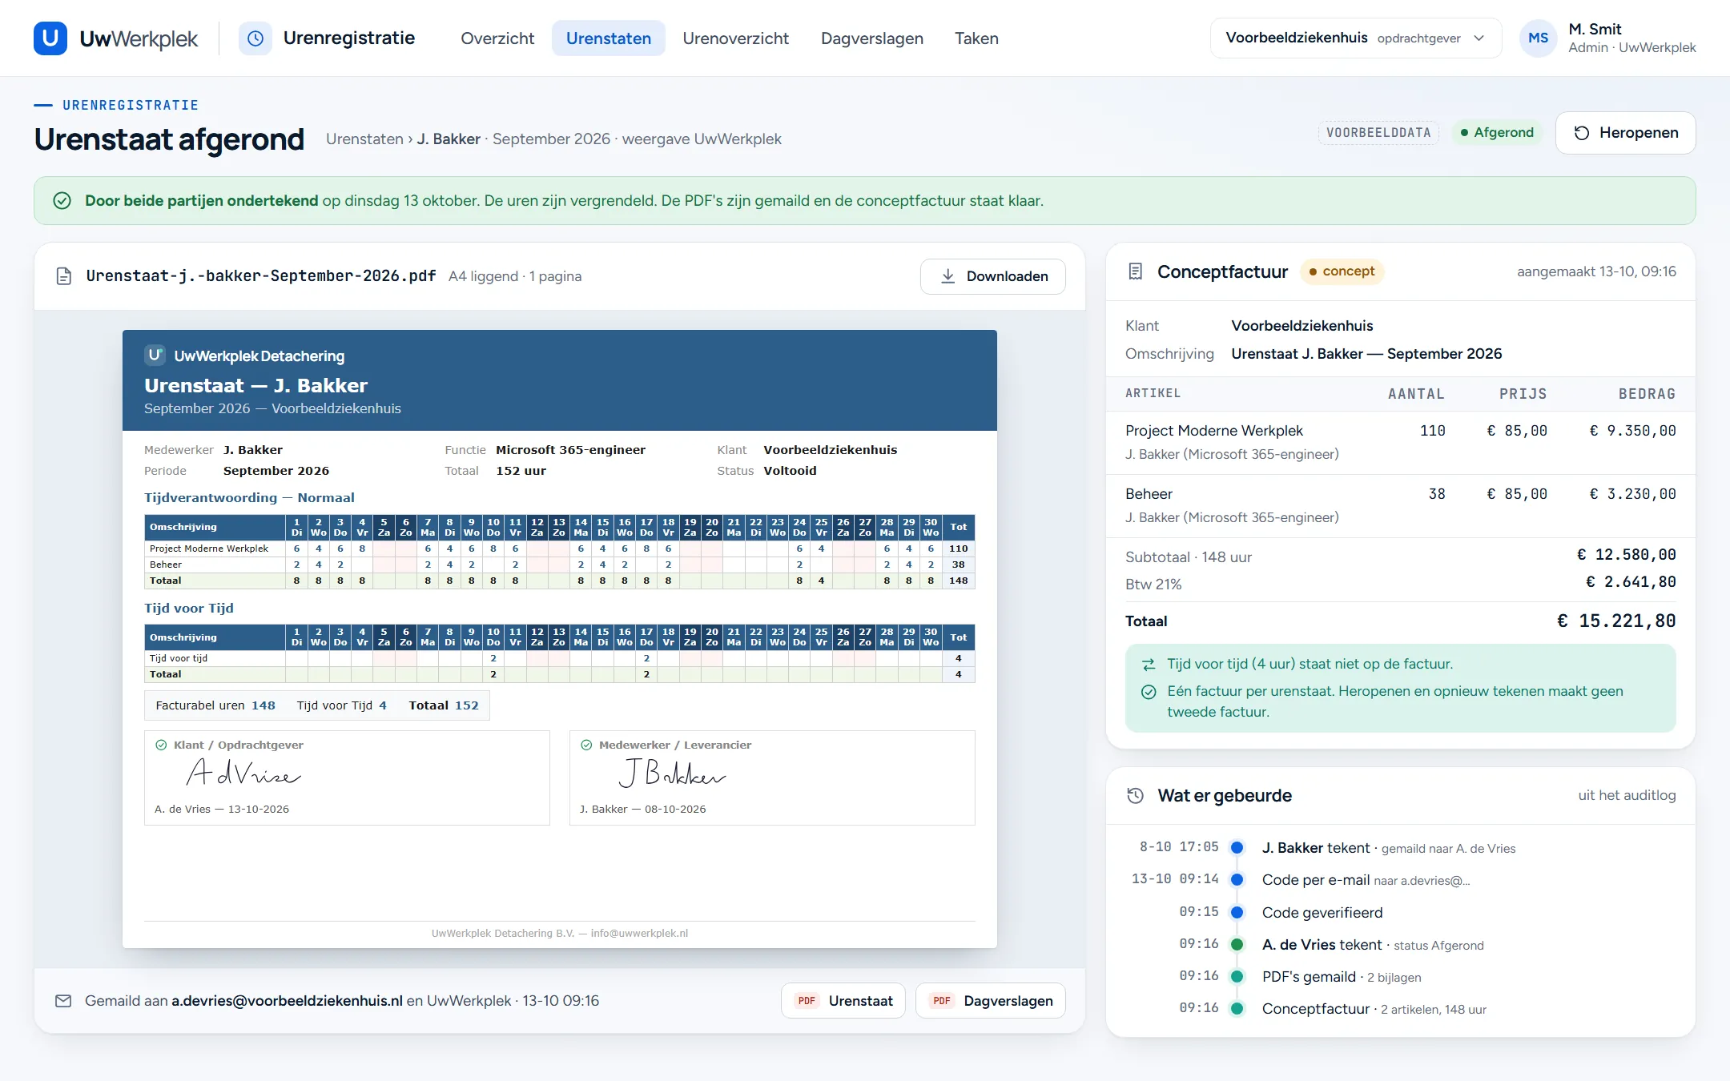This screenshot has height=1081, width=1730.
Task: Open the Dagverslagen PDF attachment button
Action: point(991,1001)
